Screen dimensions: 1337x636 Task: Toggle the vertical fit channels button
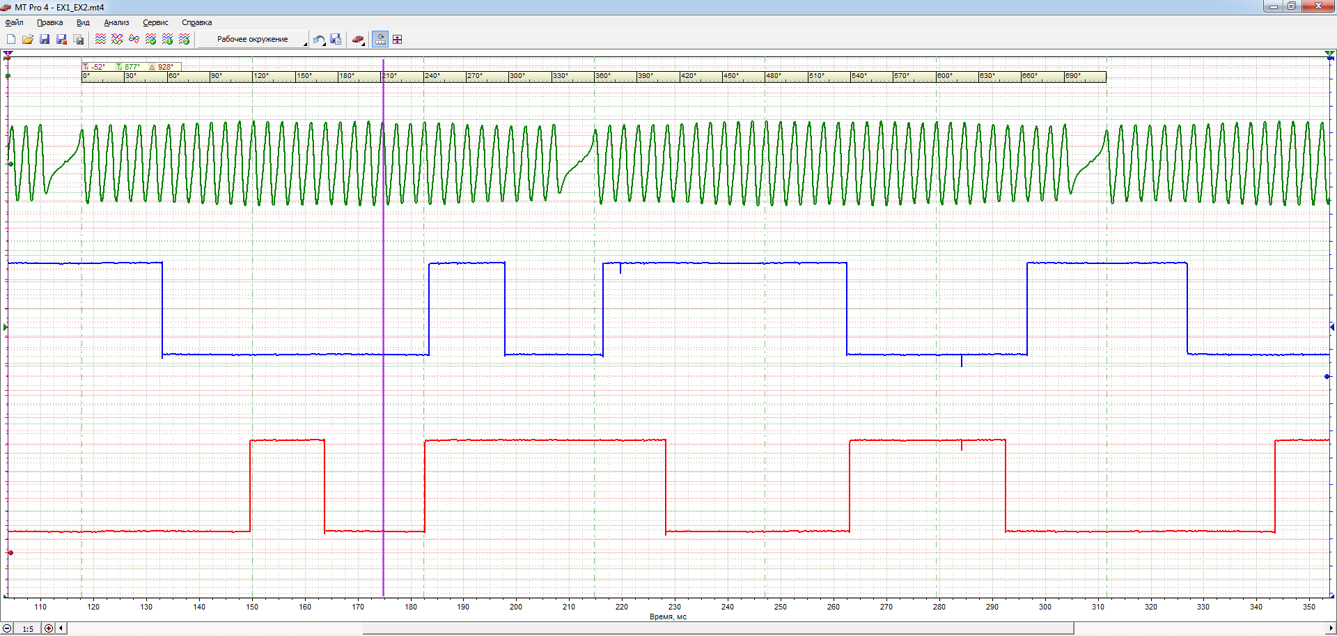[x=397, y=40]
